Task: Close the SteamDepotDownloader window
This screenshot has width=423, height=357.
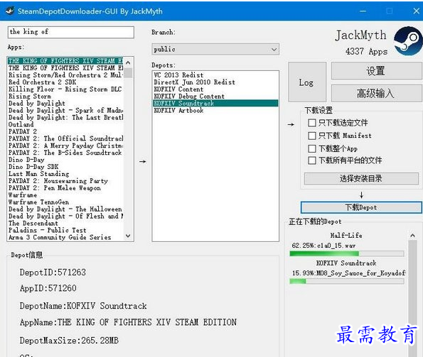Action: [x=417, y=11]
